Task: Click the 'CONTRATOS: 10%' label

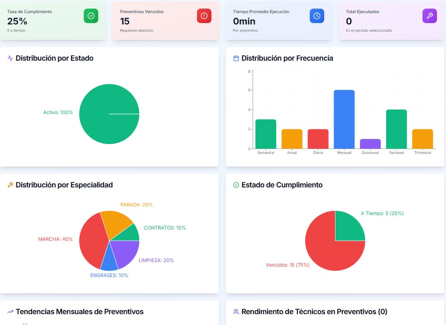Action: click(x=165, y=228)
